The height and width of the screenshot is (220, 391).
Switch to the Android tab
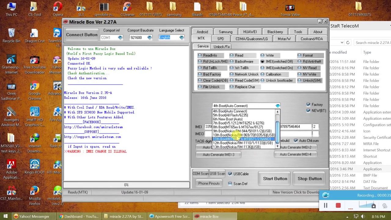point(202,32)
